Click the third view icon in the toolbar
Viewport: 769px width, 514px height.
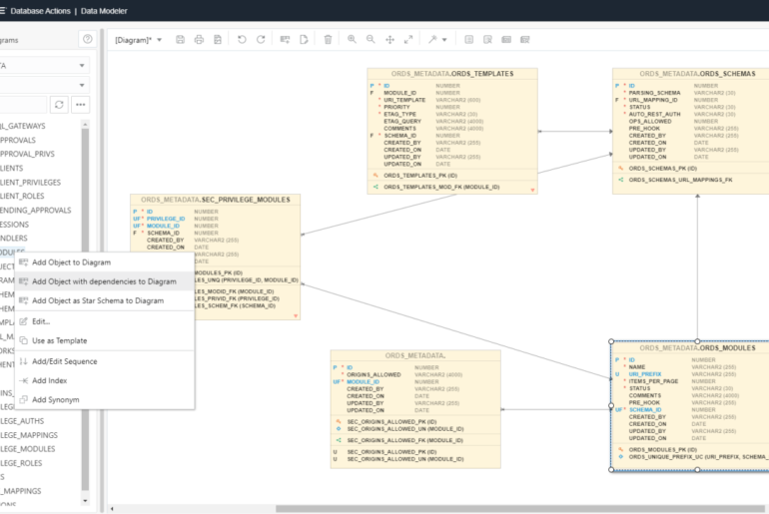coord(506,40)
